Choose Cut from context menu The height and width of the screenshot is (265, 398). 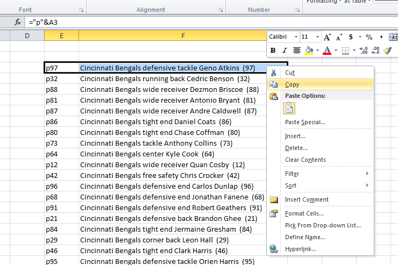point(321,73)
